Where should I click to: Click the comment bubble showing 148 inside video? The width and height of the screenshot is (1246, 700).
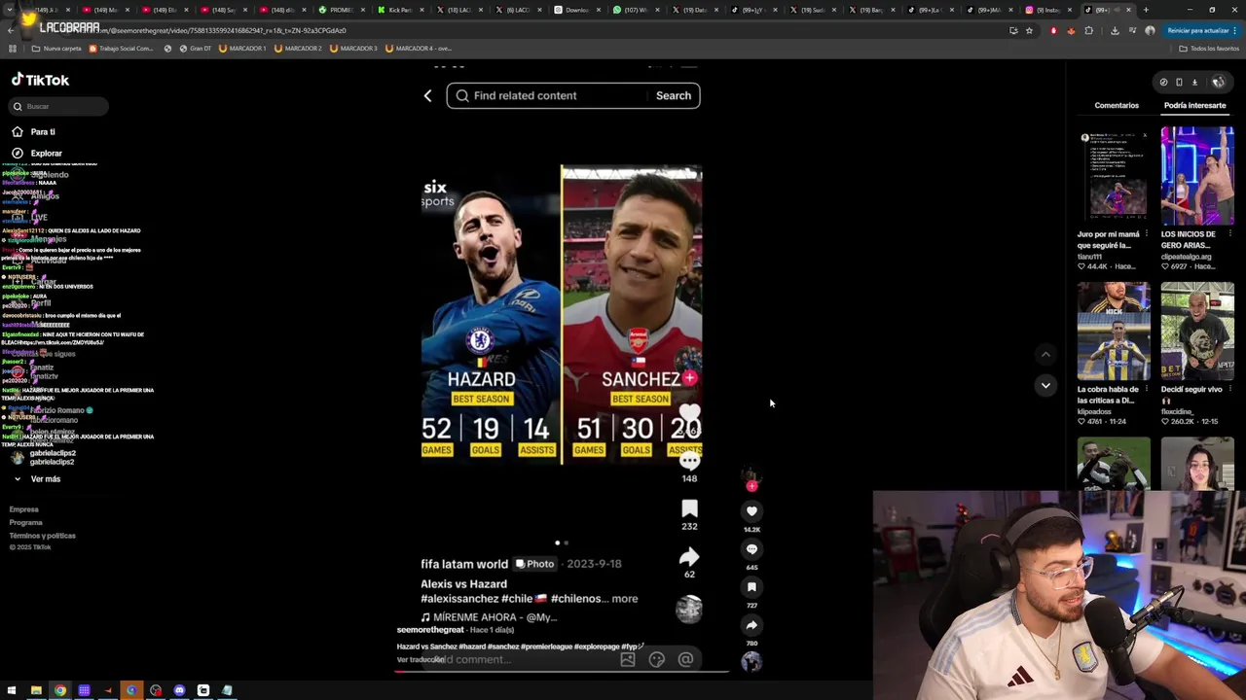pos(689,462)
